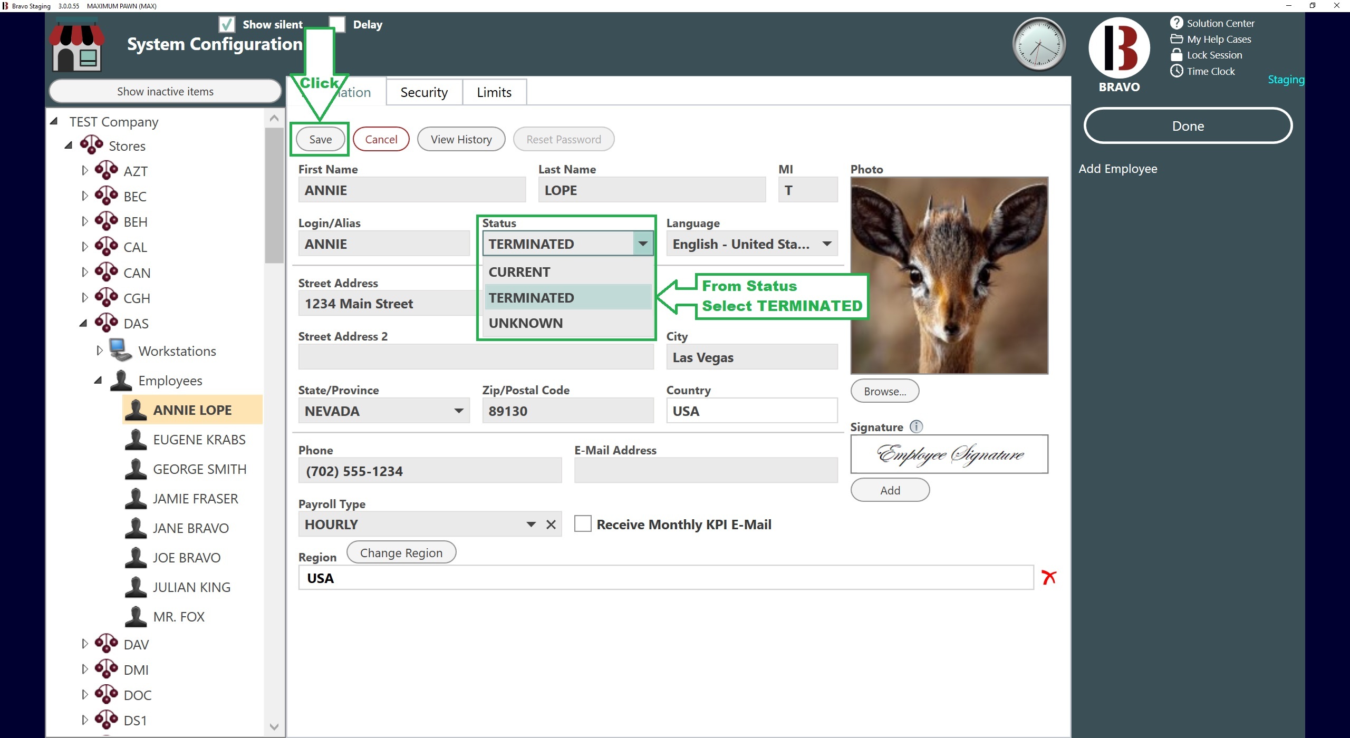Enable Receive Monthly KPI E-Mail checkbox
The image size is (1350, 738).
coord(583,524)
